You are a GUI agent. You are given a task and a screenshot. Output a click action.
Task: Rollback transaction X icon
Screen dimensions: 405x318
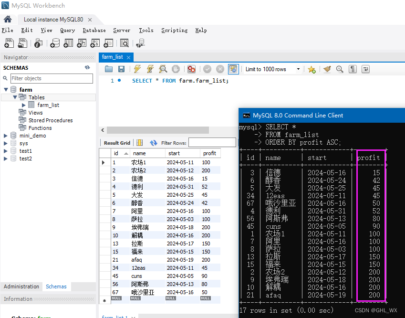[x=220, y=69]
